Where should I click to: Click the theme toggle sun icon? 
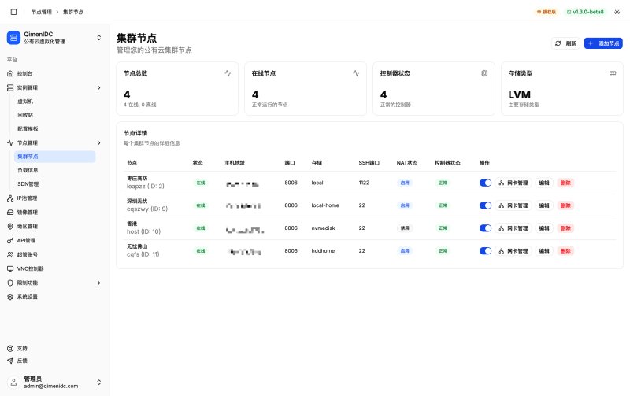pos(617,12)
